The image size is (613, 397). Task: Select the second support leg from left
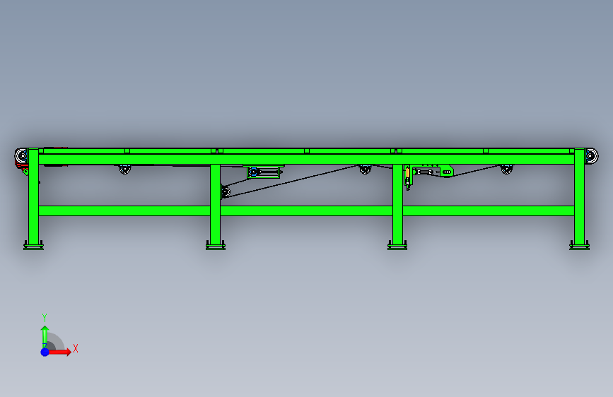(x=215, y=204)
